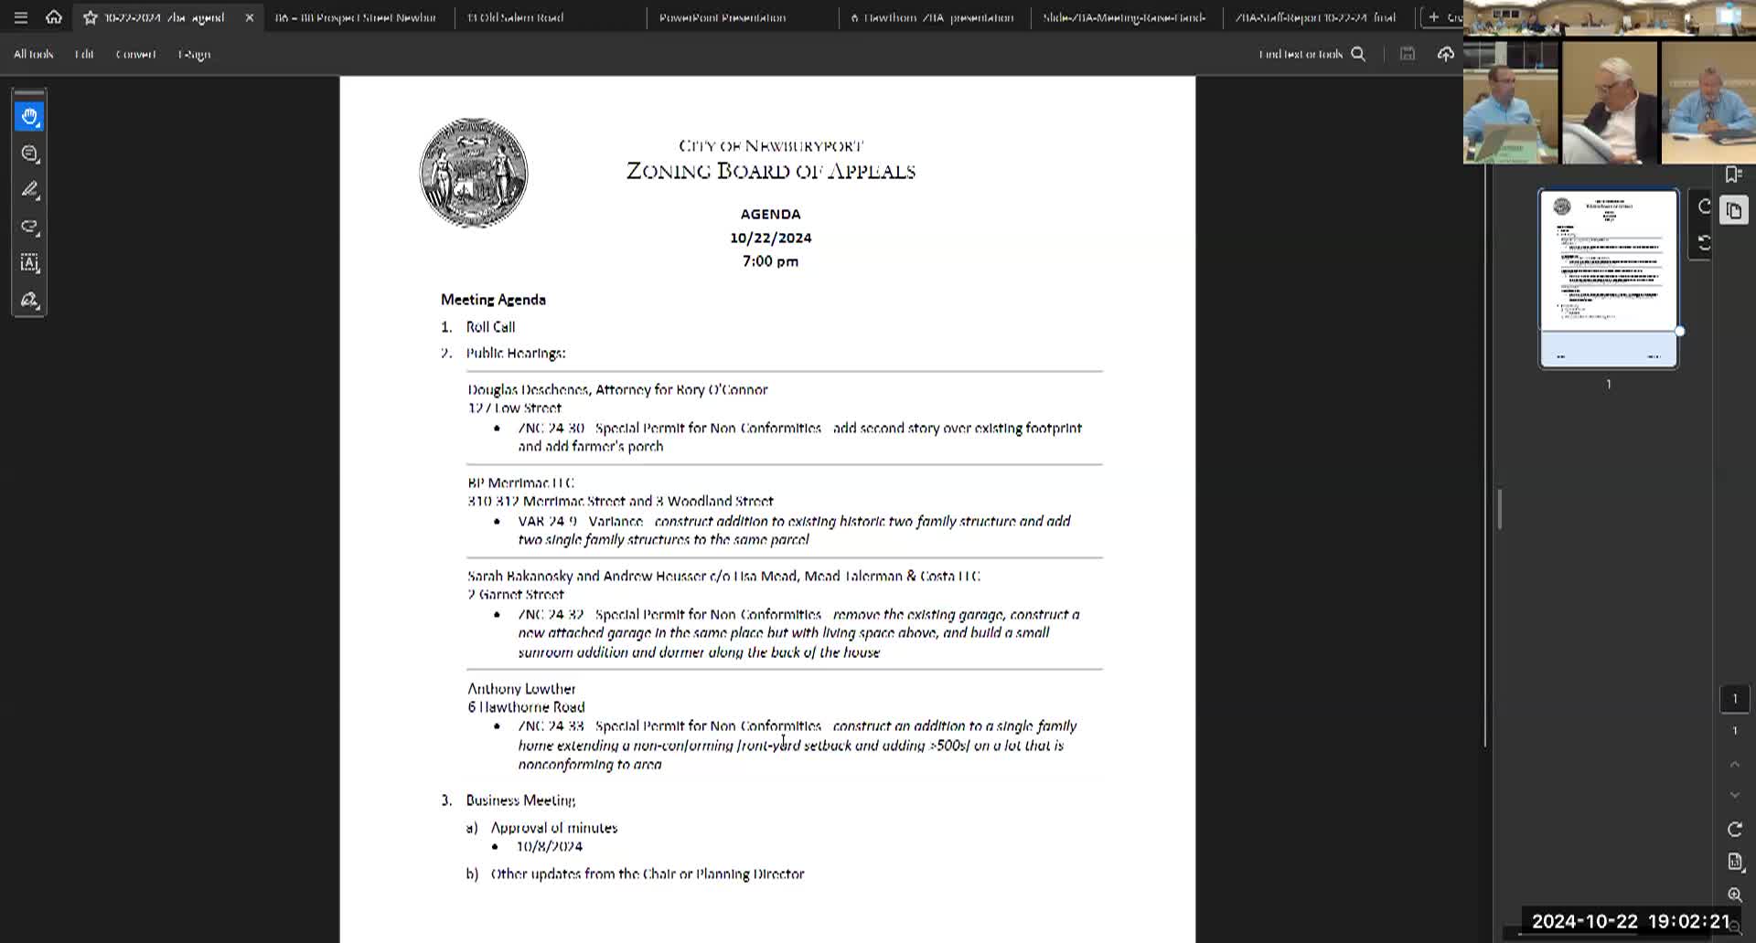Viewport: 1756px width, 943px height.
Task: Click the left speaker video thumbnail
Action: (1511, 102)
